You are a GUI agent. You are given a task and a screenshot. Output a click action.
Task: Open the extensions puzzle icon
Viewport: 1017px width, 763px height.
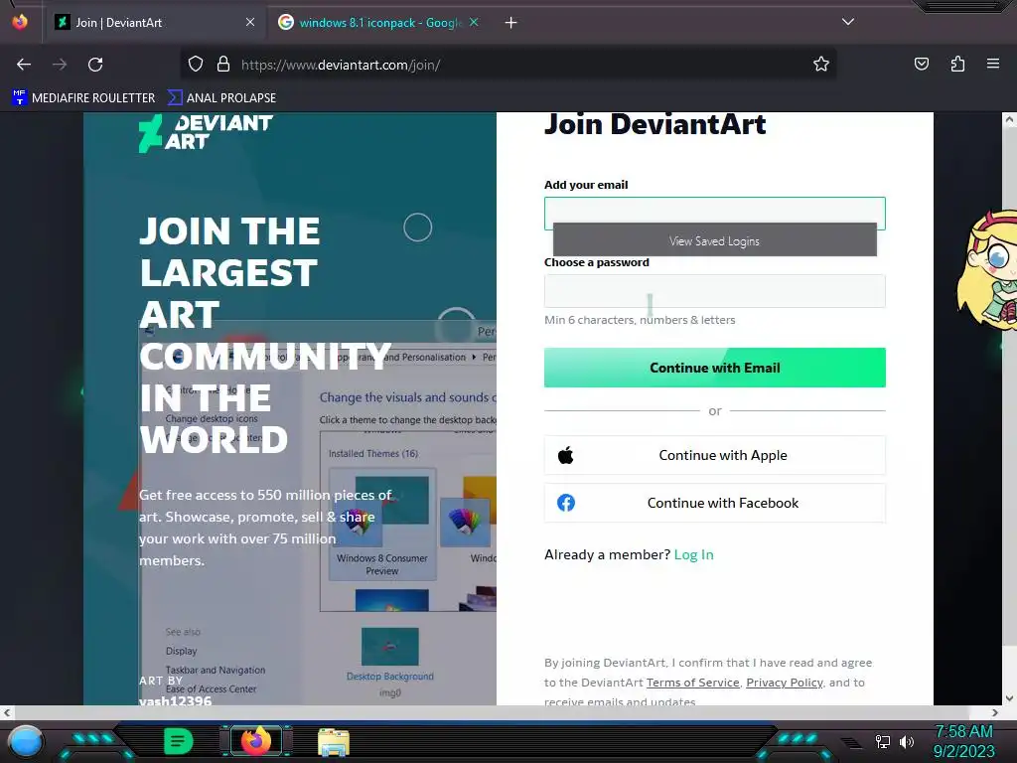[957, 64]
